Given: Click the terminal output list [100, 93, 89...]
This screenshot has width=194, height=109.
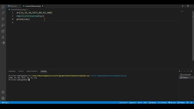Looking at the screenshot, I should (23, 78).
